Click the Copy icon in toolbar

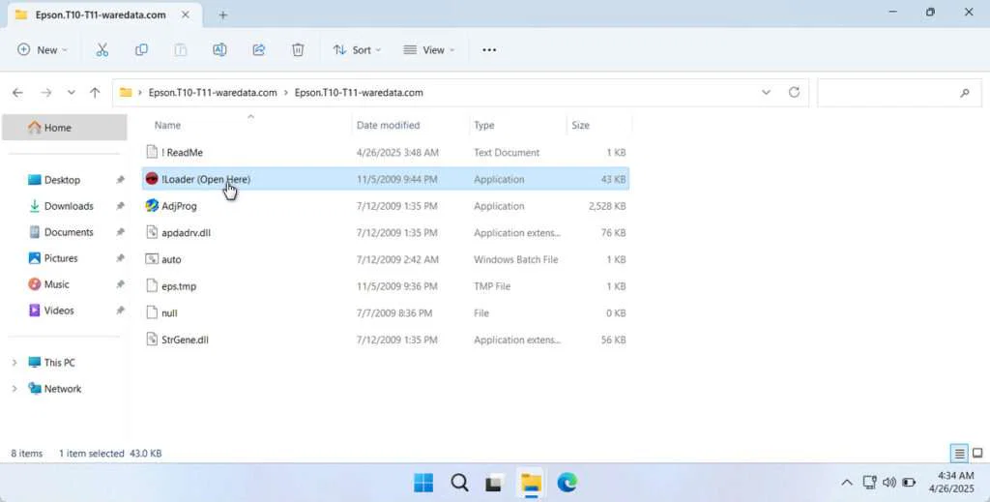point(141,50)
